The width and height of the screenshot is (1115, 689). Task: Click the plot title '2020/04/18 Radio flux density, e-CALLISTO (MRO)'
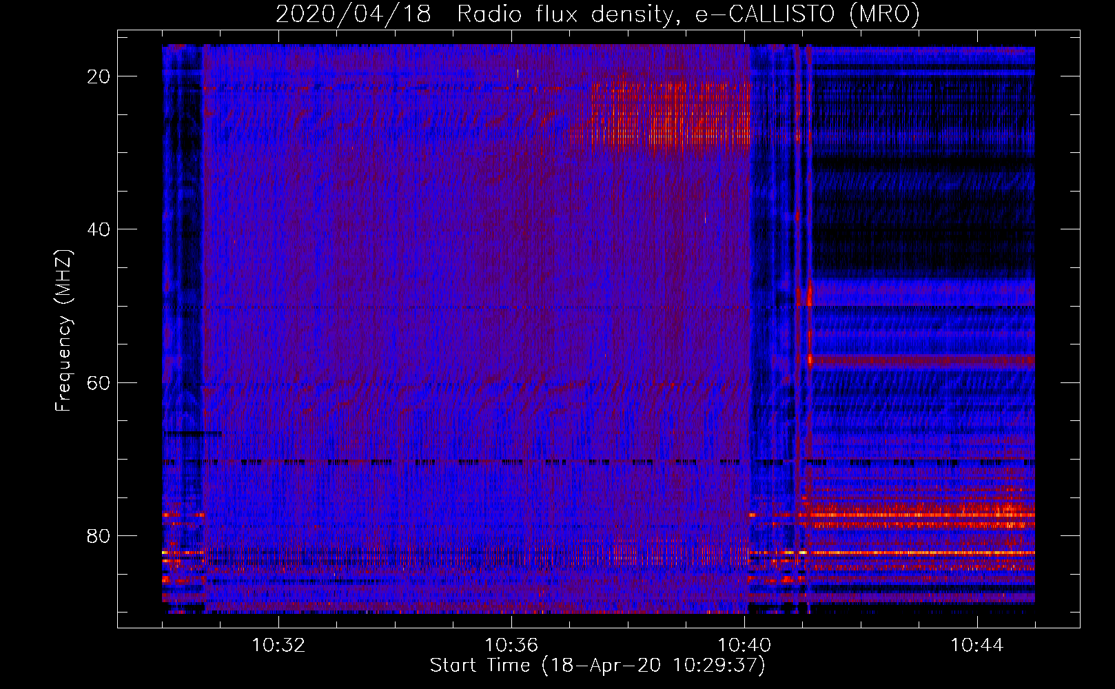coord(597,14)
